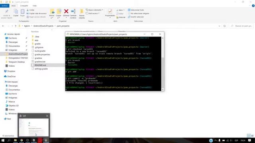This screenshot has width=255, height=143.
Task: Select the build.gradle file
Action: [x=40, y=51]
